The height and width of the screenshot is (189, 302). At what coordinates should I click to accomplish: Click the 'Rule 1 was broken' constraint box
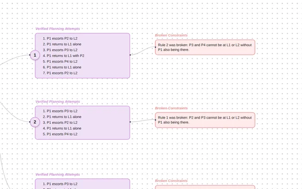205,120
